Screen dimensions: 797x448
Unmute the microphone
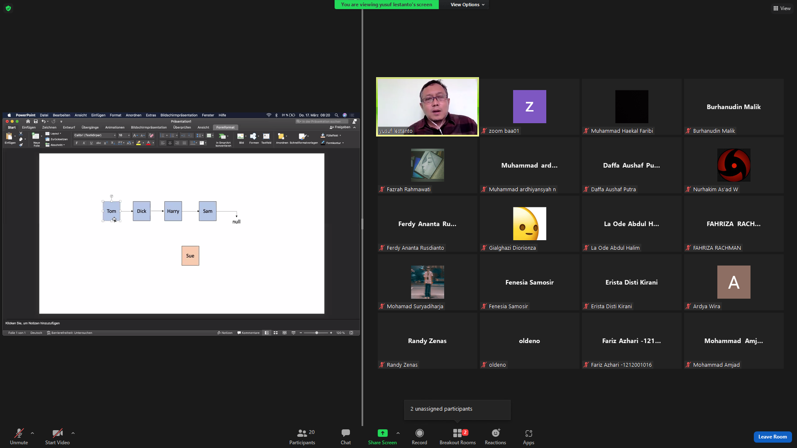point(19,437)
